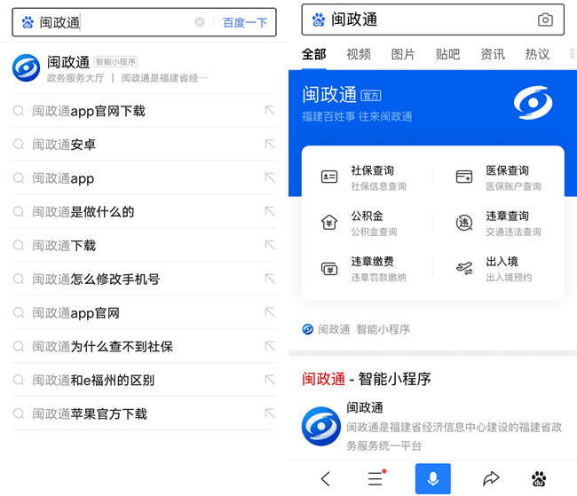
Task: Click the 医保查询 card icon
Action: point(464,177)
